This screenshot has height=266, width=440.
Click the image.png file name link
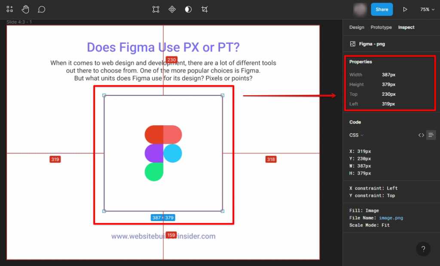click(391, 218)
